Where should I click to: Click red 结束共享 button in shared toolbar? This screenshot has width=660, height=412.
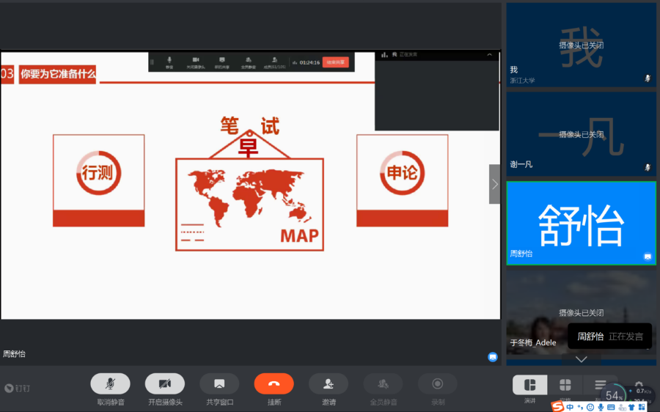336,62
